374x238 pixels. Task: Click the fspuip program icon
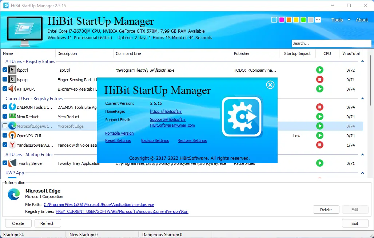tap(12, 79)
